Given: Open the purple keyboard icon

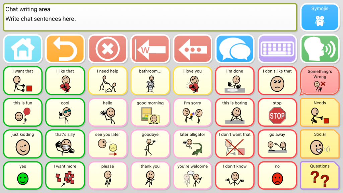Looking at the screenshot, I should pos(277,49).
